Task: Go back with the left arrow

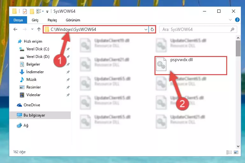Action: 15,29
